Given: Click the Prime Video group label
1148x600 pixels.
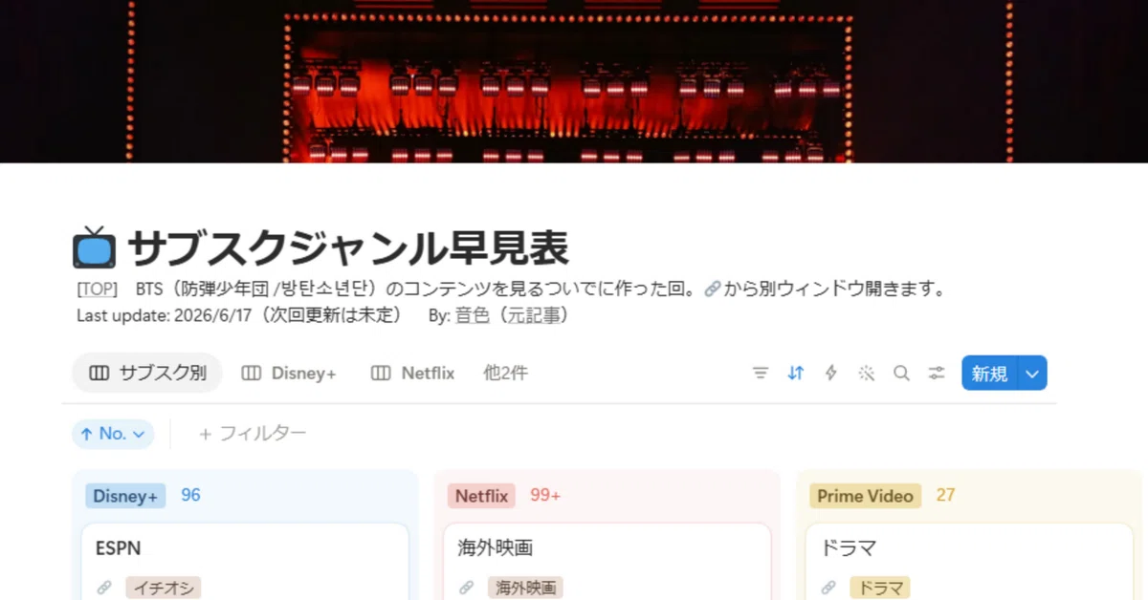Looking at the screenshot, I should point(865,496).
